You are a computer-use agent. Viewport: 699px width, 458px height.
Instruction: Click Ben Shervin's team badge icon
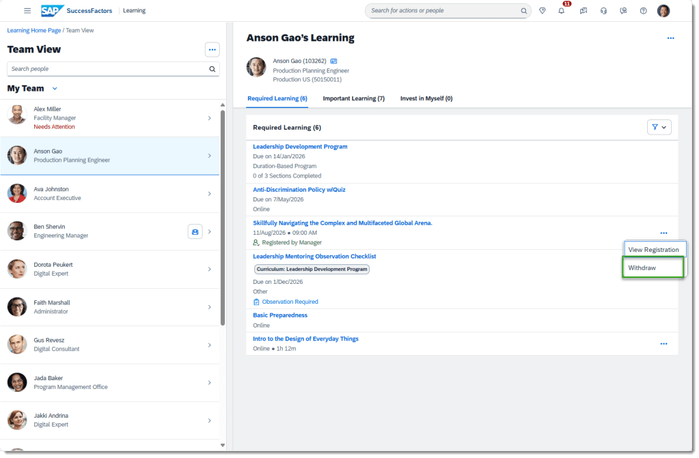tap(195, 231)
